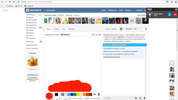Open the Интернет bookmark

click(29, 6)
